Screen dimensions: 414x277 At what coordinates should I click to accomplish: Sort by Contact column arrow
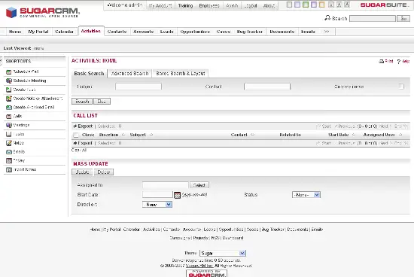tap(252, 135)
